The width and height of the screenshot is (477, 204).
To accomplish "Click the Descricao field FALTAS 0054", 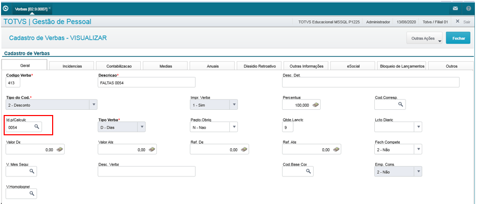I will point(146,82).
